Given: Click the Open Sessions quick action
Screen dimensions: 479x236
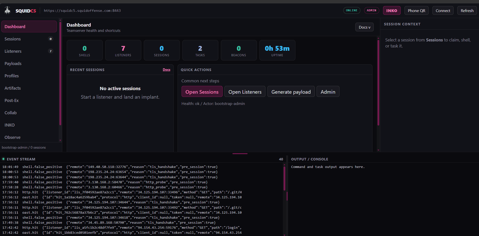Looking at the screenshot, I should point(202,92).
